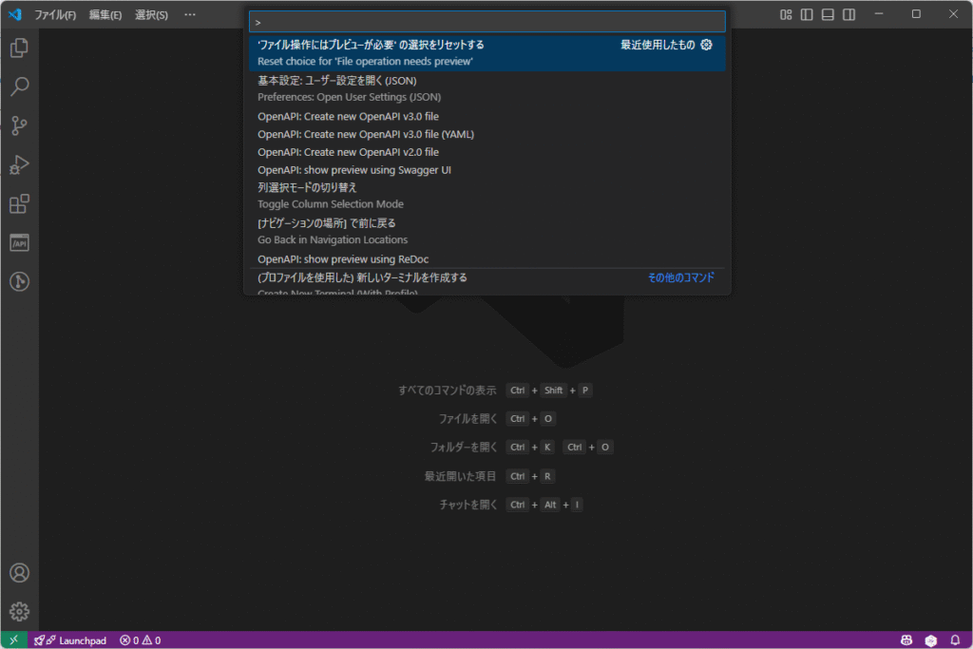This screenshot has width=973, height=649.
Task: Open the Extensions view
Action: click(19, 203)
